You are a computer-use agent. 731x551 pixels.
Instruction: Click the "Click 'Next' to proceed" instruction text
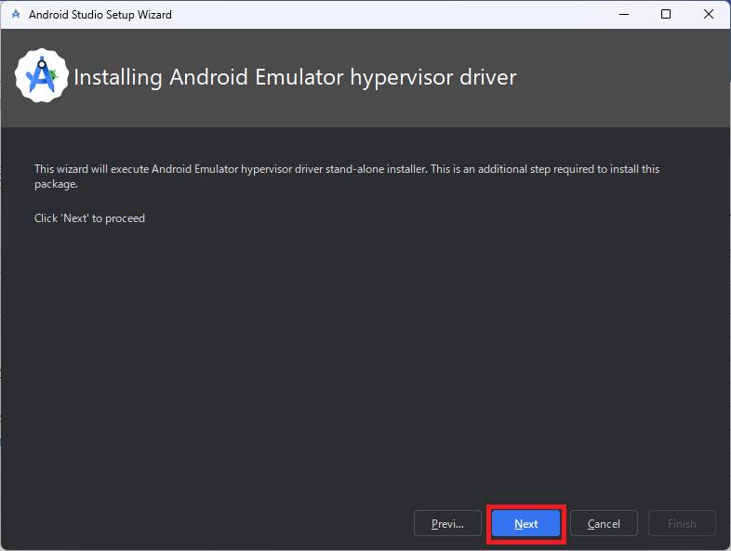point(89,218)
